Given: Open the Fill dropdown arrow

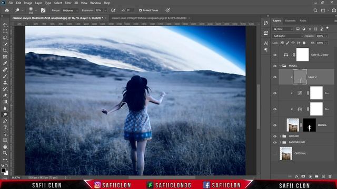Looking at the screenshot, I should [326, 43].
